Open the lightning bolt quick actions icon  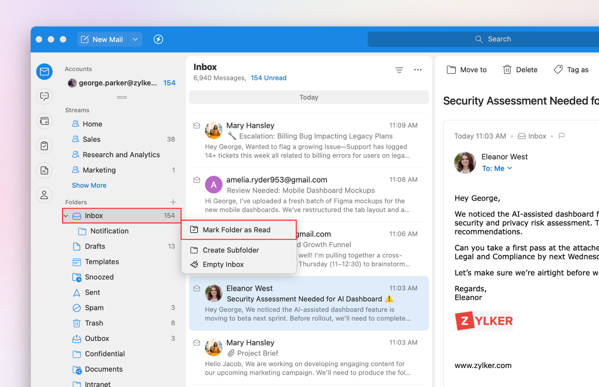pos(158,39)
